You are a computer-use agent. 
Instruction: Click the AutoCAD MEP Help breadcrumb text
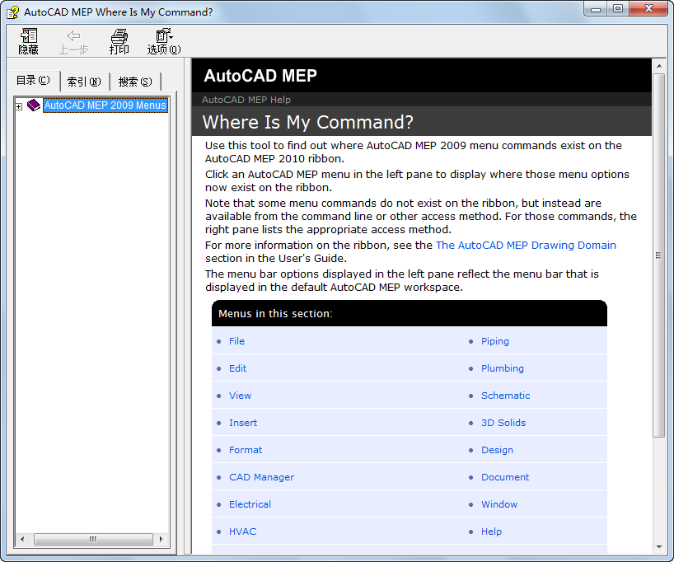pos(246,100)
